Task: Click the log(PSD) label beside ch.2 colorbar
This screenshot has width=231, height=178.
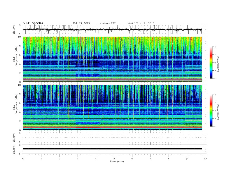Action: [x=218, y=112]
